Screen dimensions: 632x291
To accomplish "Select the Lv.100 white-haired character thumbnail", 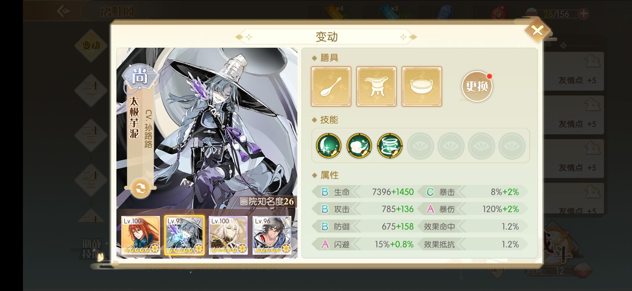I will tap(228, 235).
